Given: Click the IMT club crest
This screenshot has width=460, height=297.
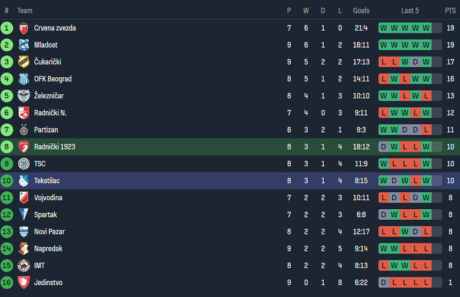Looking at the screenshot, I should pyautogui.click(x=24, y=265).
